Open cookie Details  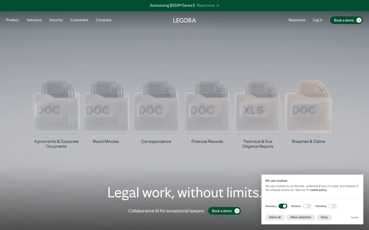(355, 217)
